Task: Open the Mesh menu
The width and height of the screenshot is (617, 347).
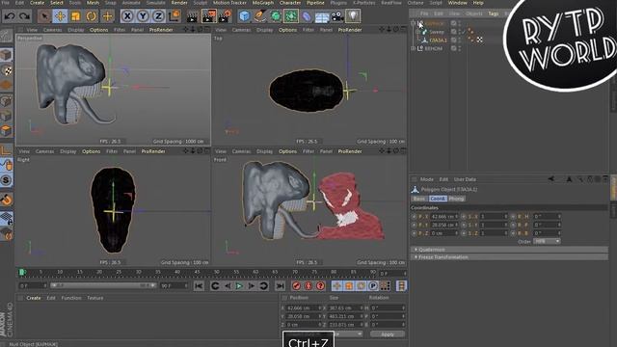Action: [93, 3]
